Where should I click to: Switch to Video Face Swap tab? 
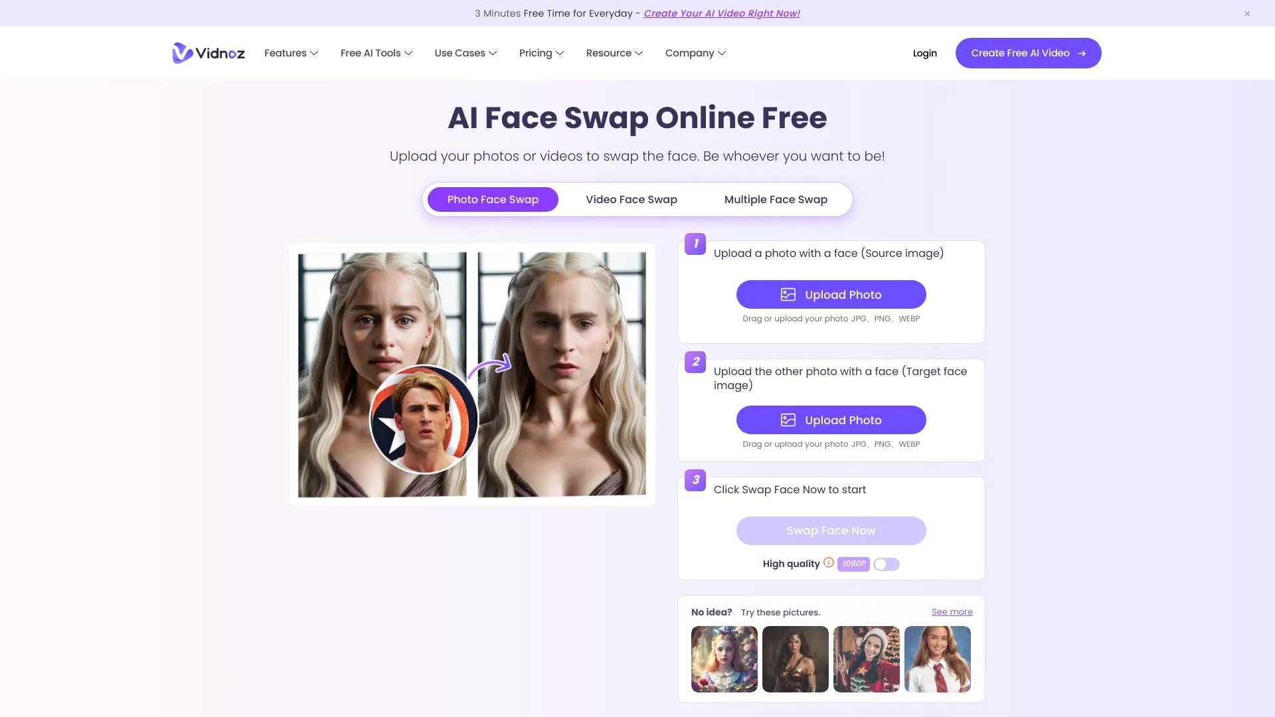[632, 199]
